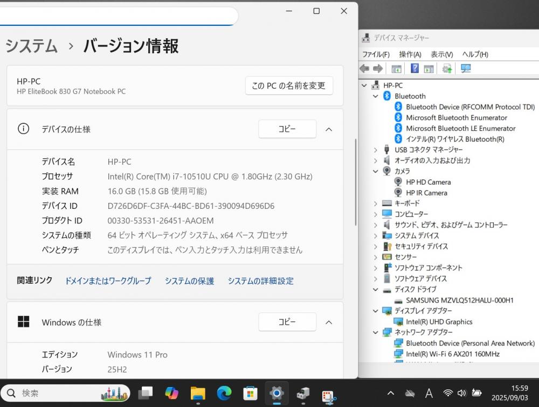Screen dimensions: 539x407
Task: Expand the コンピューター category
Action: coord(375,214)
